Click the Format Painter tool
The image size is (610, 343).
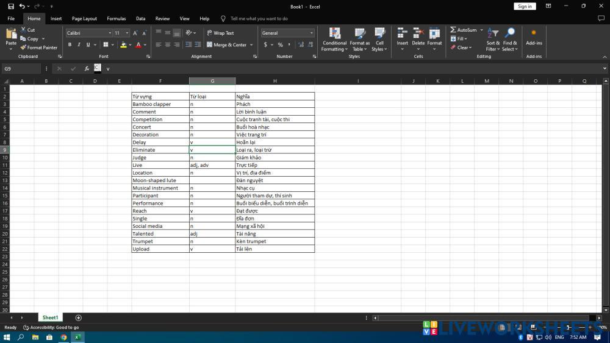click(x=38, y=48)
